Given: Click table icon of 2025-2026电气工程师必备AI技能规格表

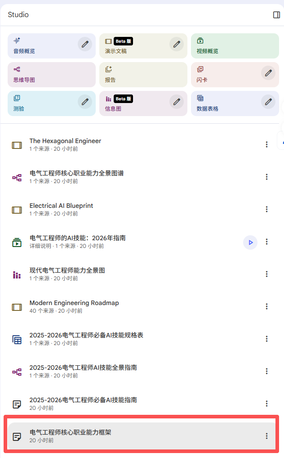Looking at the screenshot, I should tap(17, 340).
